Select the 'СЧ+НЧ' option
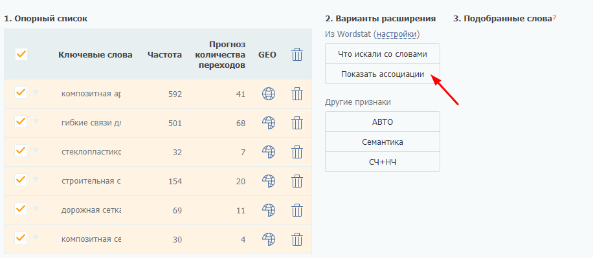Viewport: 593px width, 258px height. click(383, 162)
